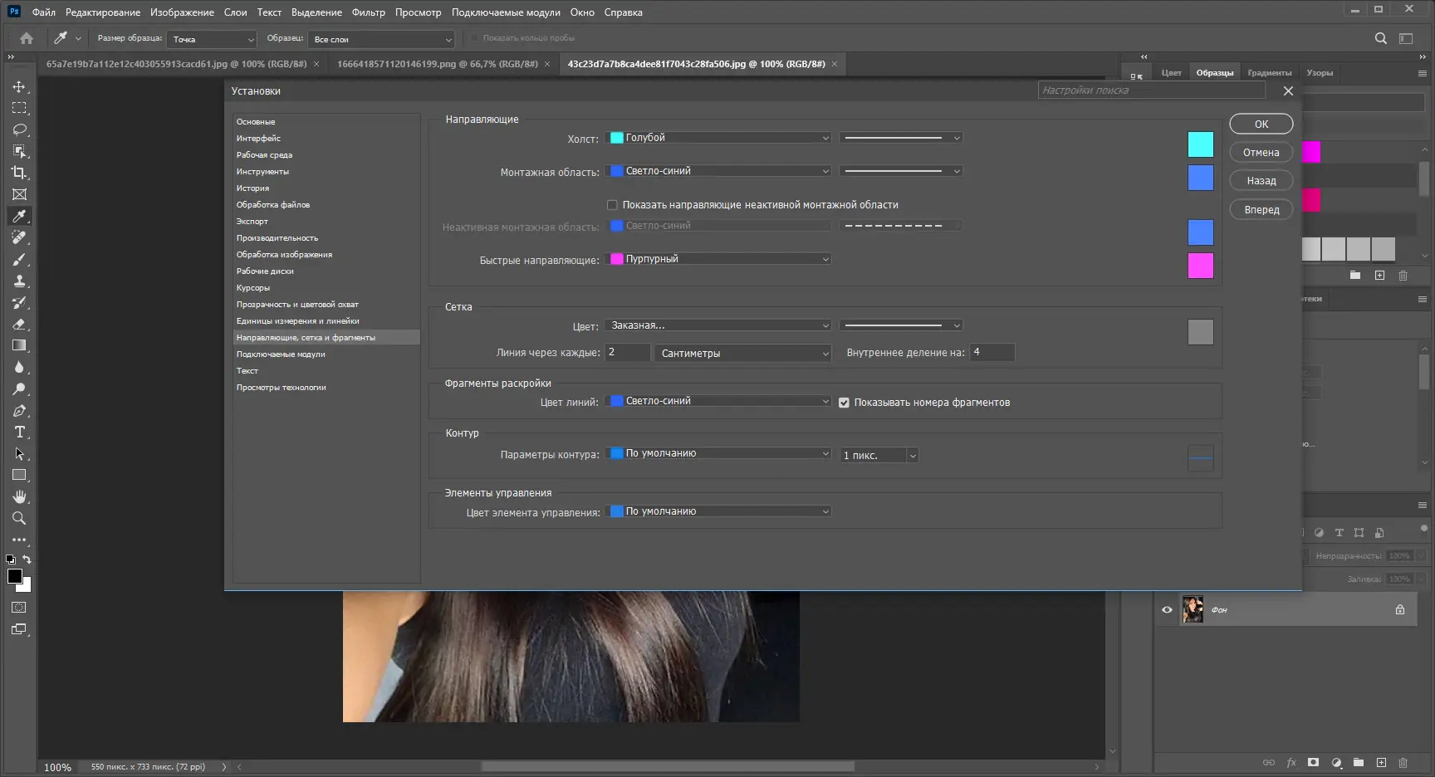This screenshot has height=777, width=1435.
Task: Switch to the Градиенты tab
Action: [1269, 72]
